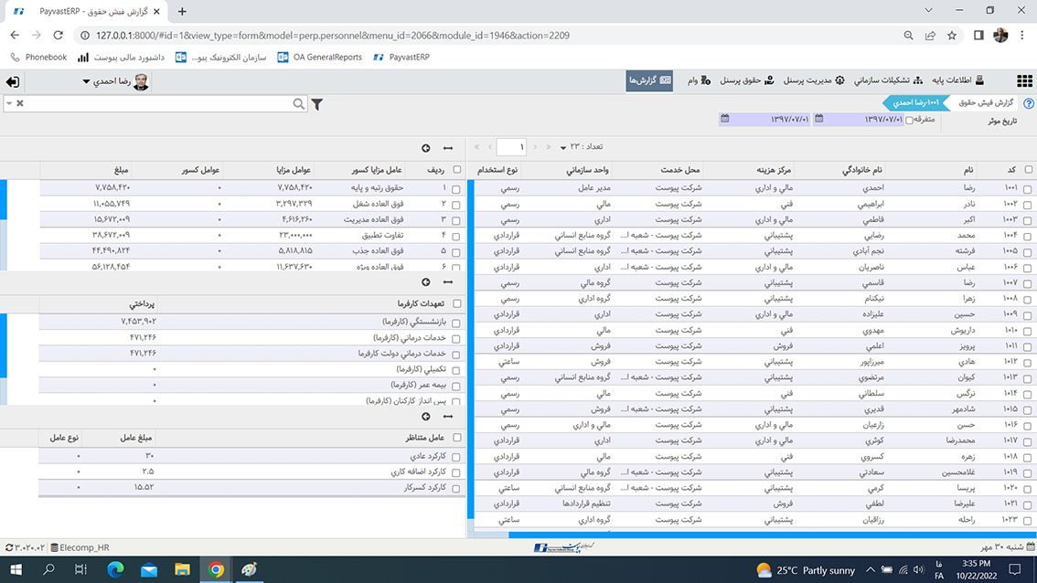
Task: Tick the متفرقه checkbox
Action: click(908, 120)
